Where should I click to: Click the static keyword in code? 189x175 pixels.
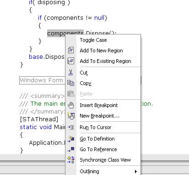(28, 127)
